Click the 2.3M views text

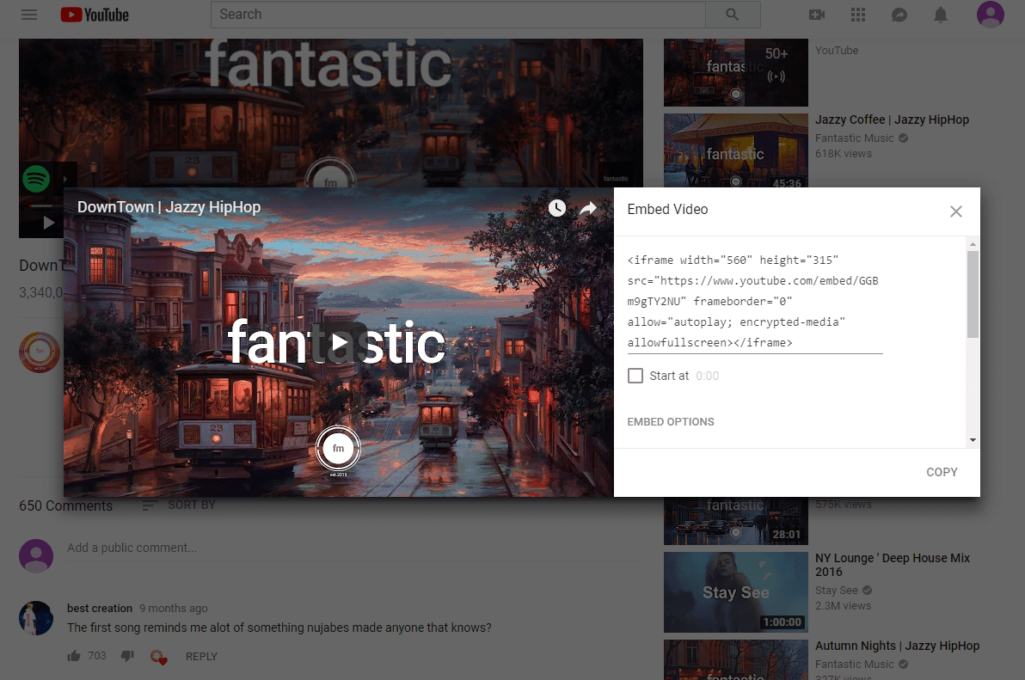pos(843,605)
